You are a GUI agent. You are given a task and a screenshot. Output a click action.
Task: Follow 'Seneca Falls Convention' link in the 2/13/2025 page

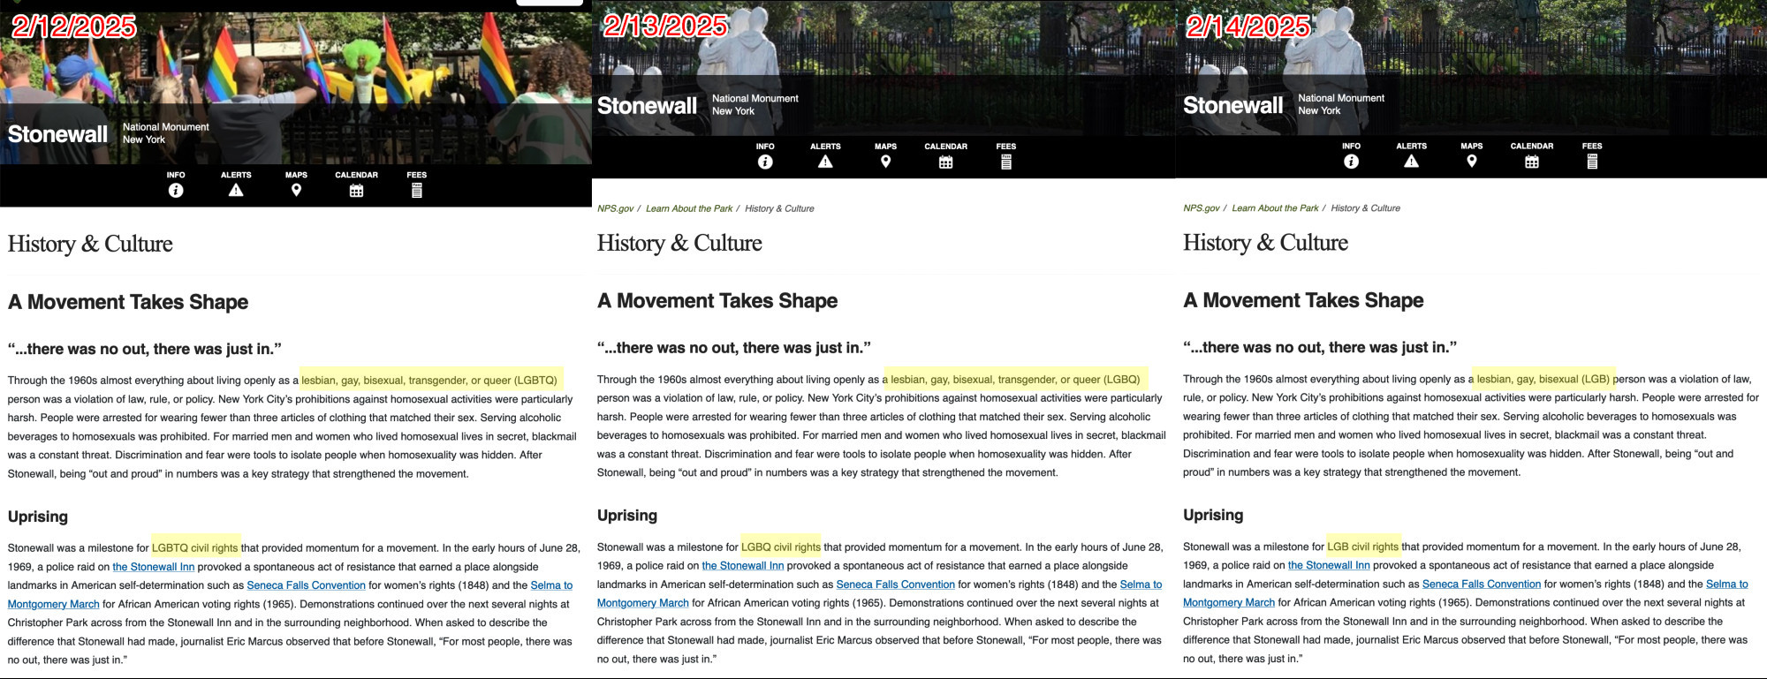tap(895, 585)
